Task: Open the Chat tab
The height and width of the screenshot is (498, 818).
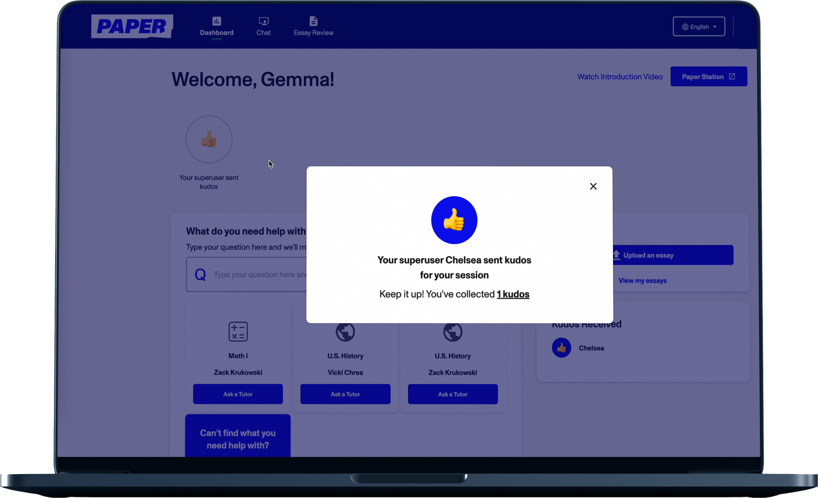Action: [x=263, y=26]
